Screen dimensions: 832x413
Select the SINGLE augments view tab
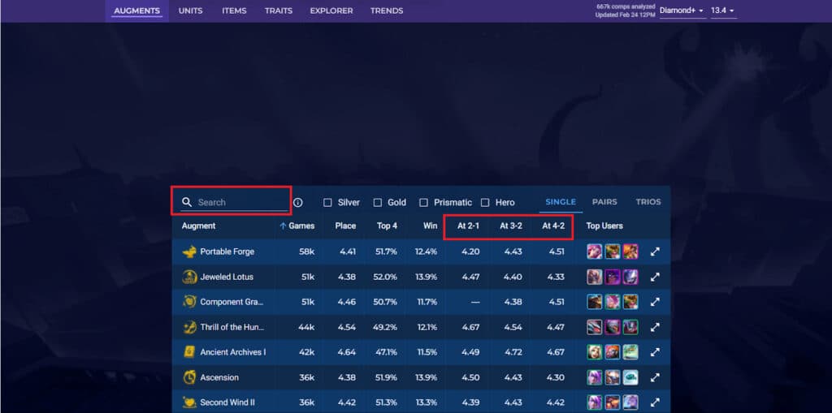(x=561, y=202)
